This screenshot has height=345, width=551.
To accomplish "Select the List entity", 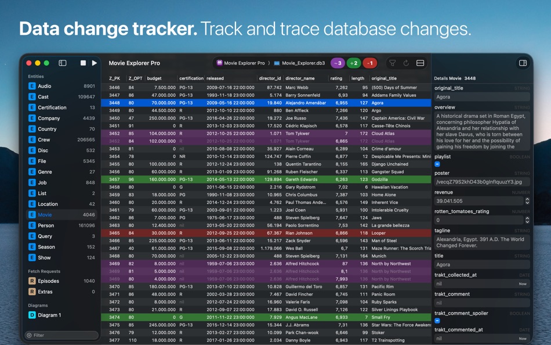I will pyautogui.click(x=61, y=193).
